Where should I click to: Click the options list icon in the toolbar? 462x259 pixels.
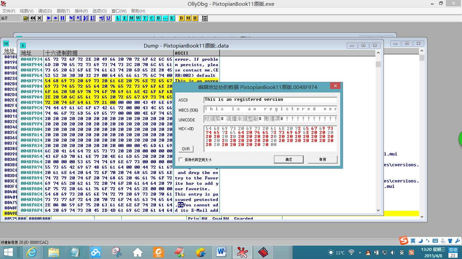205,18
